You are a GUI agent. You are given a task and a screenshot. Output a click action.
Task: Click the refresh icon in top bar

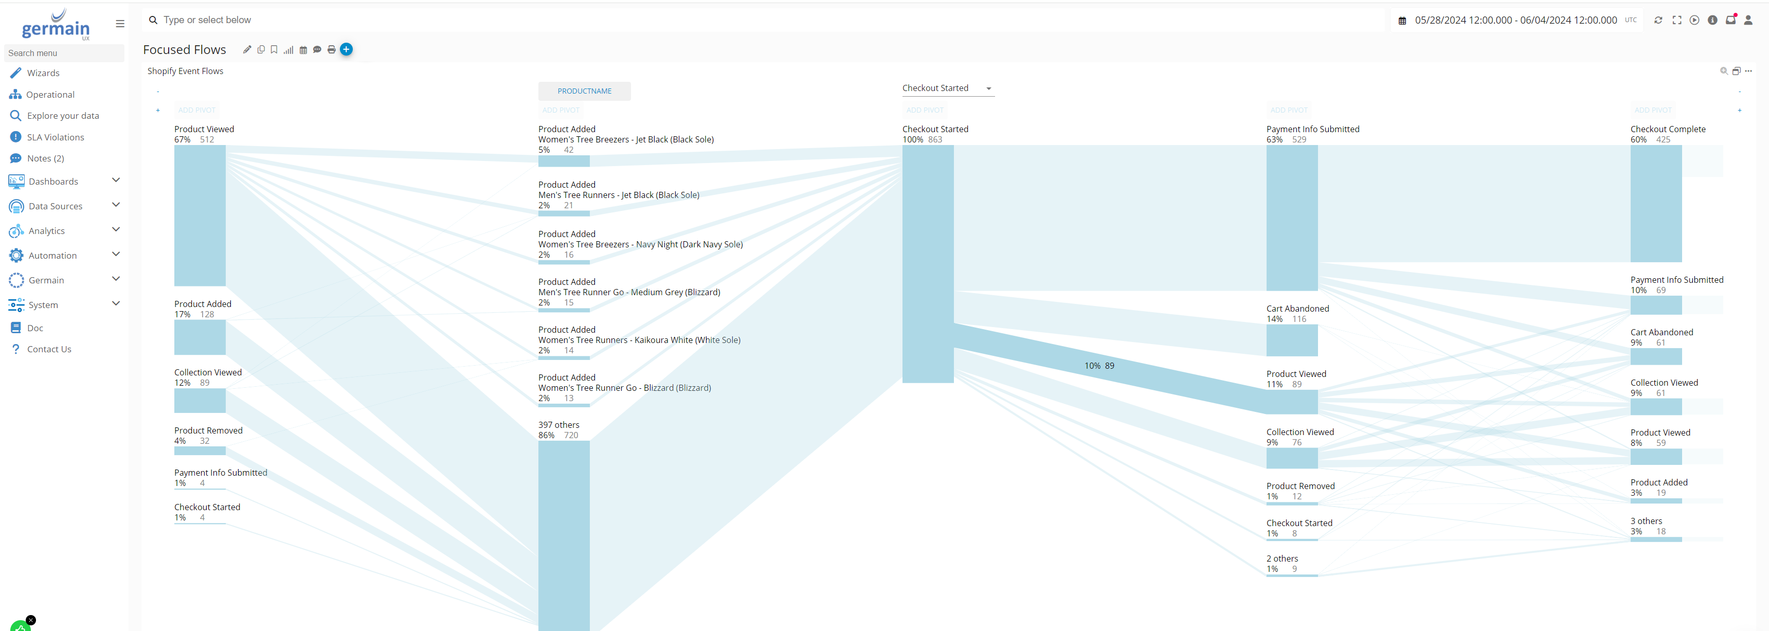pyautogui.click(x=1658, y=20)
